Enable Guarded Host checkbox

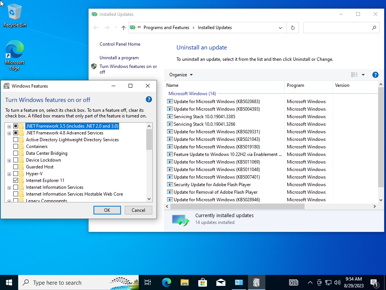15,167
